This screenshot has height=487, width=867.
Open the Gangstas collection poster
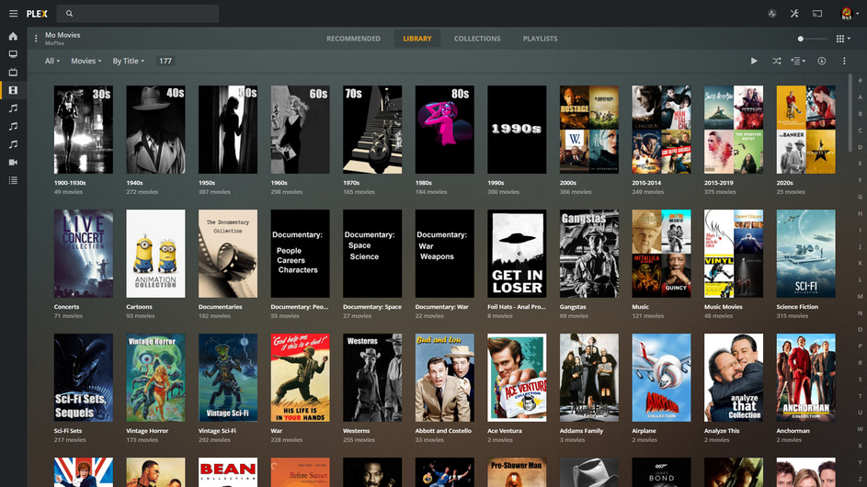pyautogui.click(x=588, y=254)
